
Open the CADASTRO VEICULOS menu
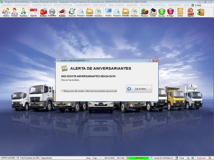point(42,5)
